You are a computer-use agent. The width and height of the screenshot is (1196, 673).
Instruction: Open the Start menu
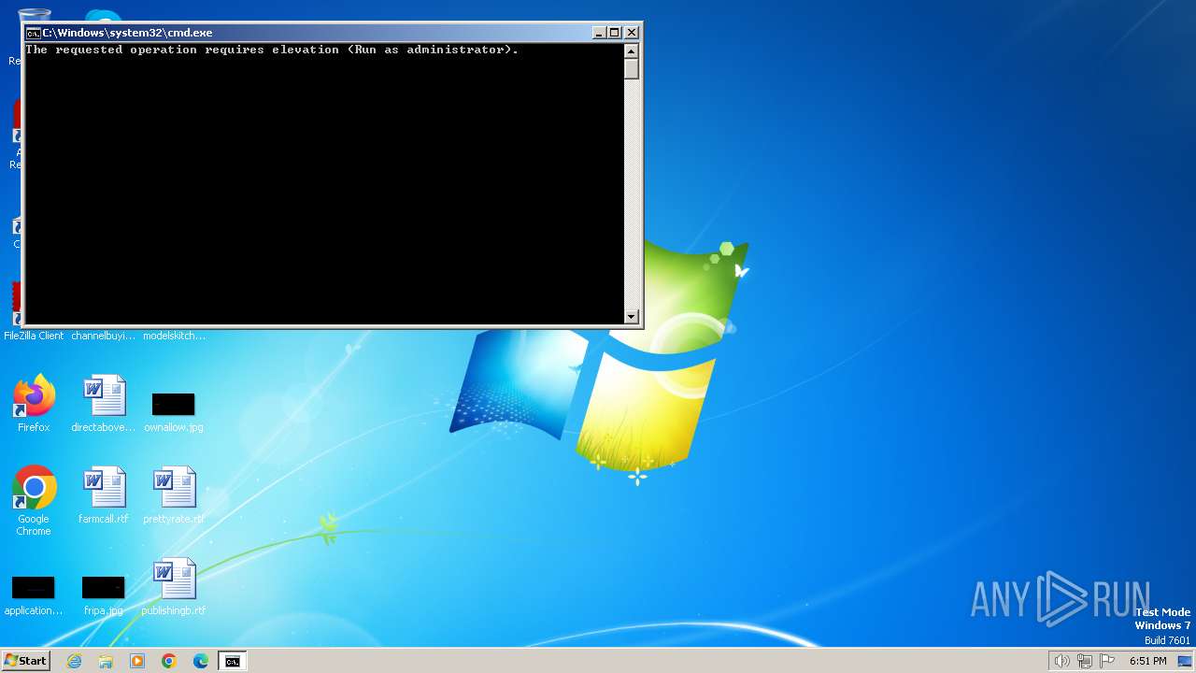click(25, 661)
